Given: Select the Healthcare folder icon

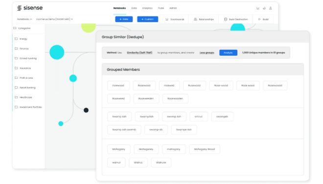Looking at the screenshot, I should coord(16,97).
